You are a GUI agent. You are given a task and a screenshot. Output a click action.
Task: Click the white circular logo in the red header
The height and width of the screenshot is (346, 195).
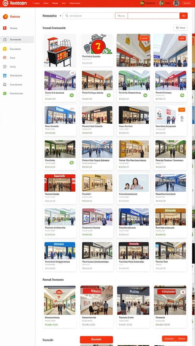click(x=5, y=3)
